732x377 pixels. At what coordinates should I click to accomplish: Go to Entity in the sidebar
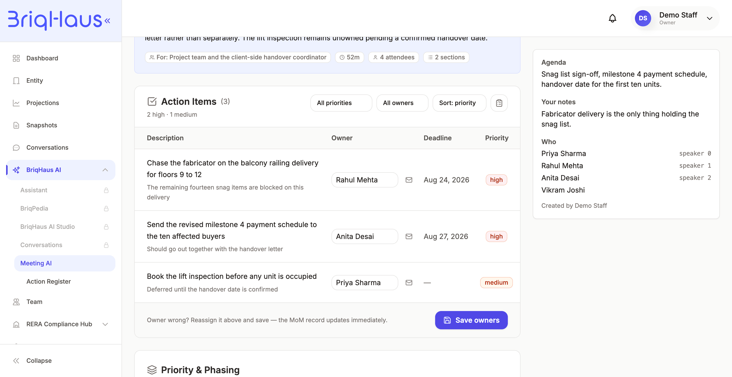[x=60, y=81]
